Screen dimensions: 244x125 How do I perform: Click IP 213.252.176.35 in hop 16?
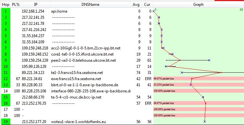click(x=34, y=103)
